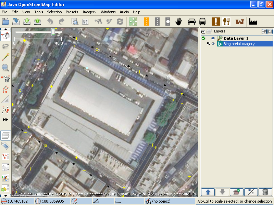Click the Restaurant preset fork-and-spoon icon
Image resolution: width=274 pixels, height=205 pixels.
pos(226,22)
